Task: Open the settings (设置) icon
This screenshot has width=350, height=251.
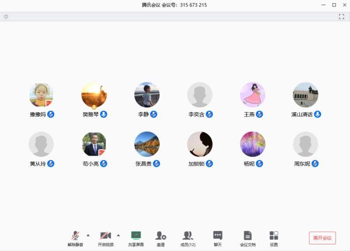Action: (274, 236)
